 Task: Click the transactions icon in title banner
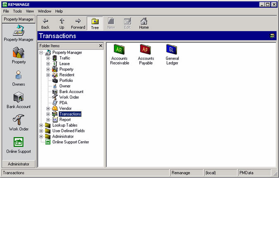(272, 36)
